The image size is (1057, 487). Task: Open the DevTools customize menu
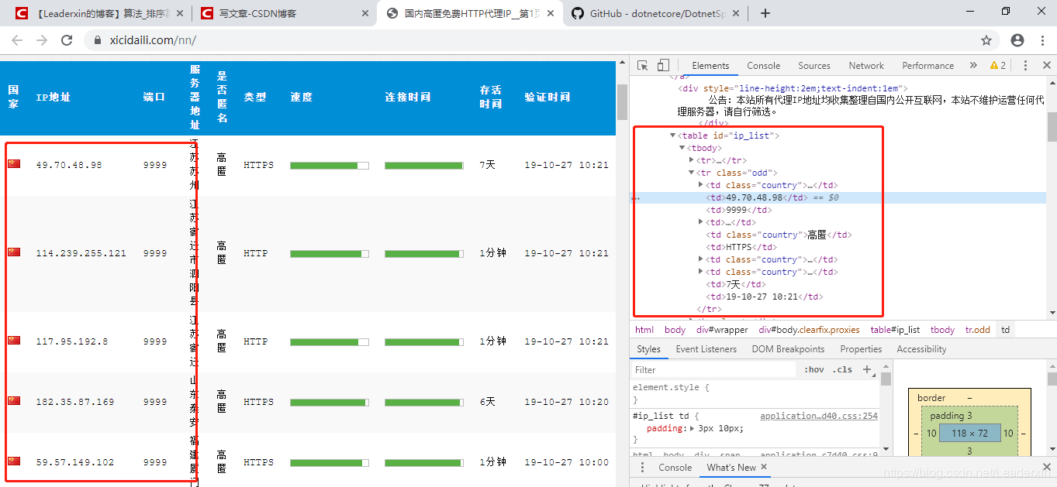tap(1025, 66)
